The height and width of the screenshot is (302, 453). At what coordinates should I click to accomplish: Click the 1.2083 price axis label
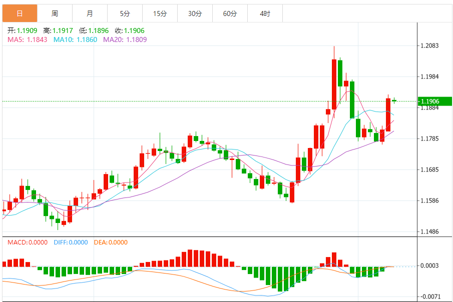tap(430, 46)
